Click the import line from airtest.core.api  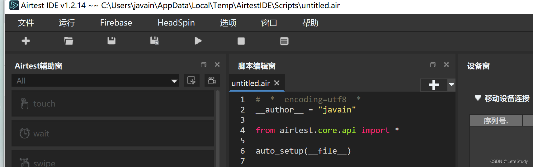[x=327, y=130]
